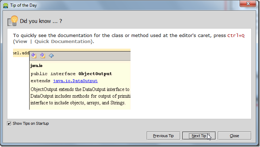Click the Android Studio icon in title bar
Image resolution: width=260 pixels, height=147 pixels.
[x=5, y=6]
